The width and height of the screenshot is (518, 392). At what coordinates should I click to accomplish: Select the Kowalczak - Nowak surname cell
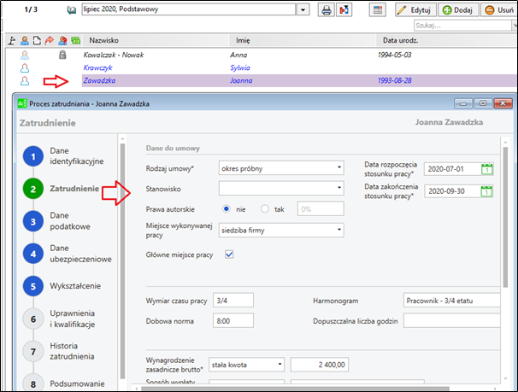pos(114,55)
